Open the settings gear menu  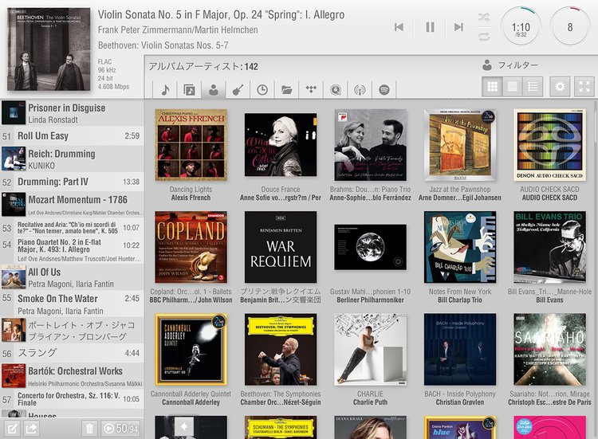click(x=561, y=86)
